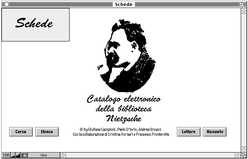Zoom out with small mountains icon
The image size is (248, 159).
pos(13,155)
